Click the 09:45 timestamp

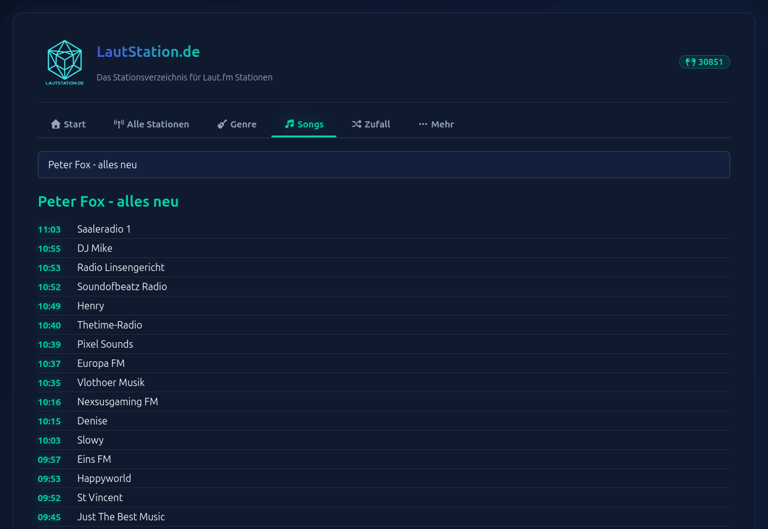(x=49, y=517)
